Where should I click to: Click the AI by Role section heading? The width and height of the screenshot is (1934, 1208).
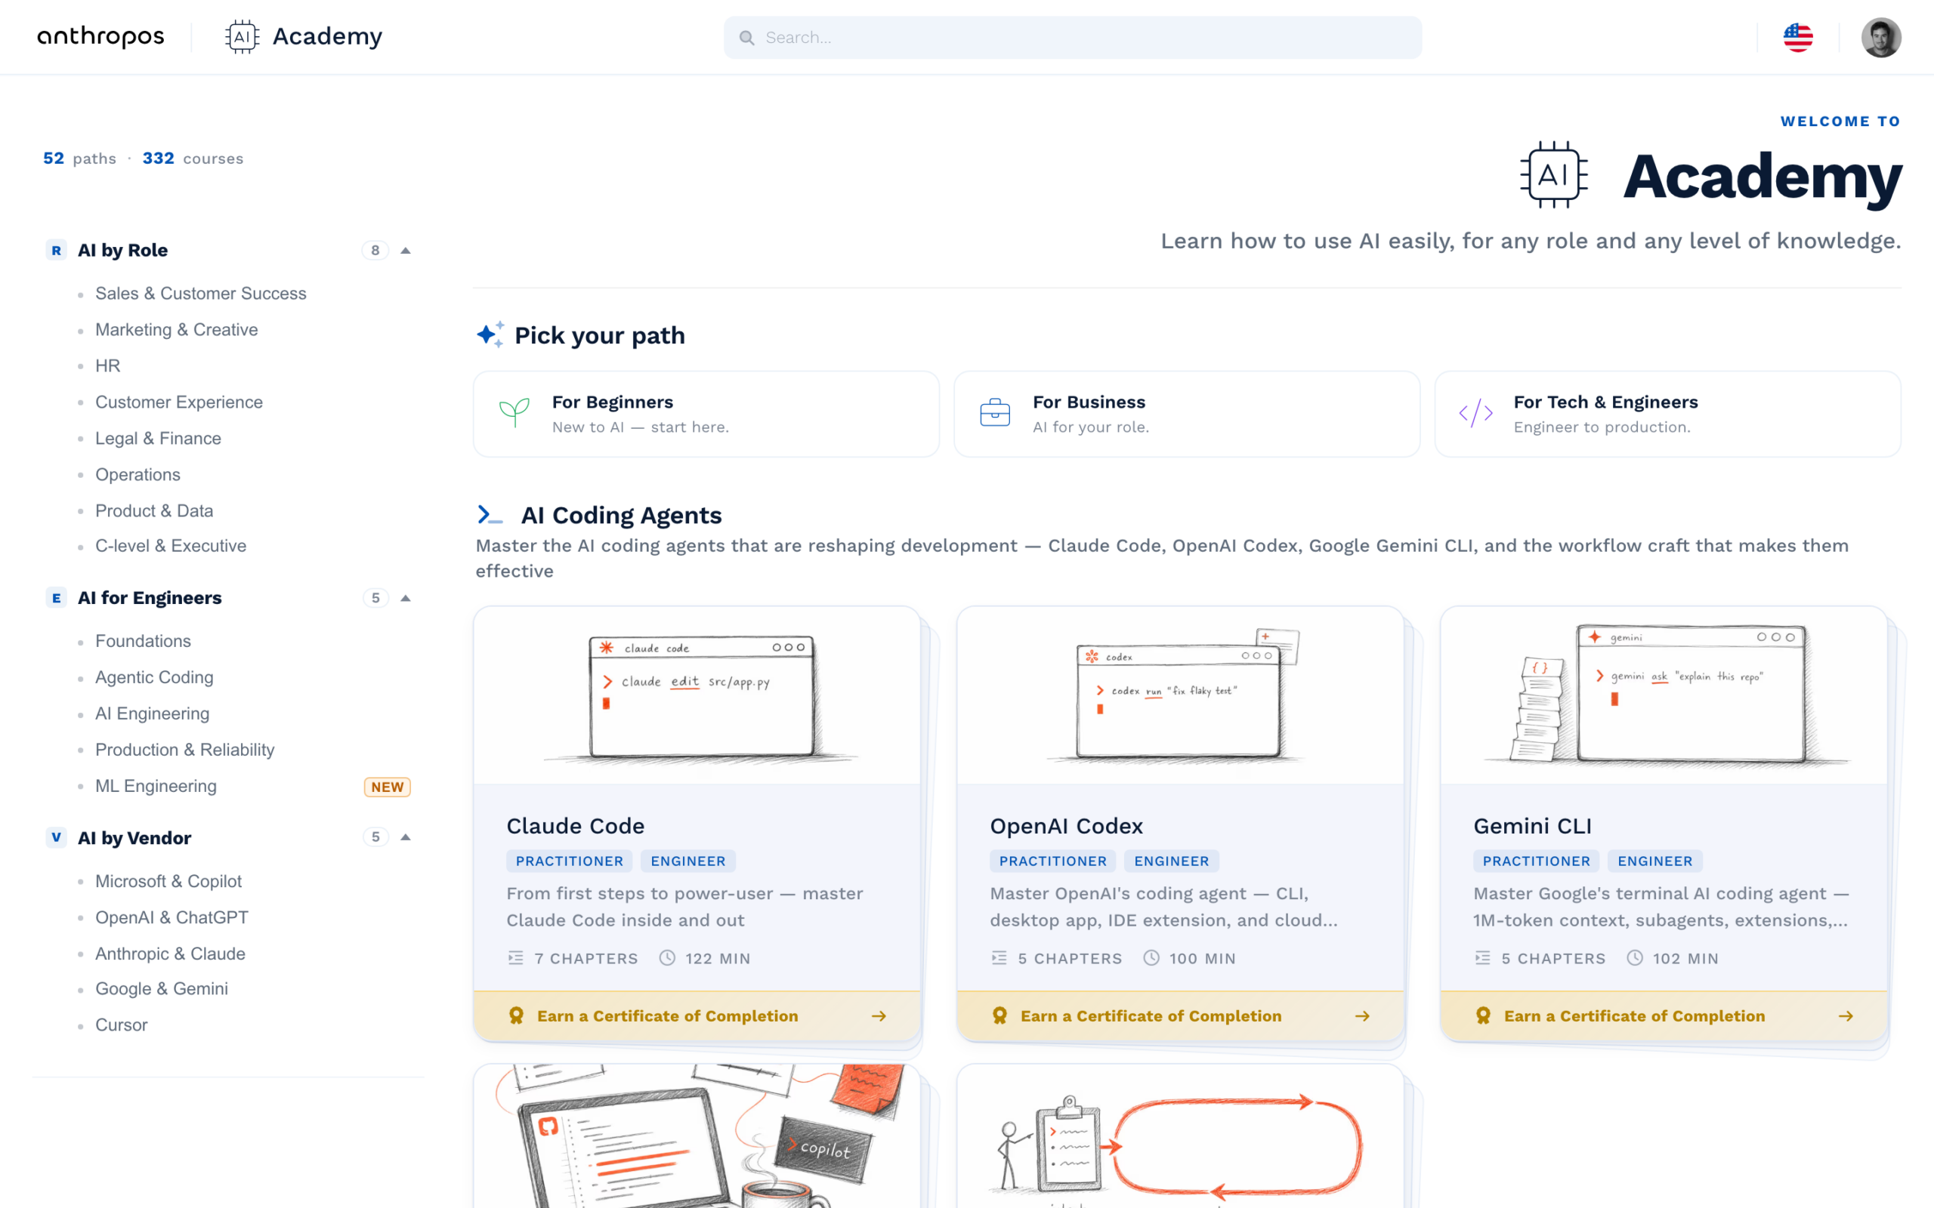click(x=122, y=250)
